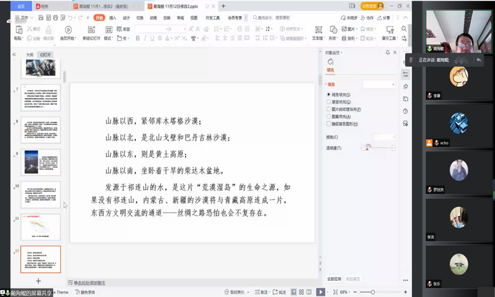Open the 填充 fill preset dropdown
The width and height of the screenshot is (495, 297).
point(378,84)
